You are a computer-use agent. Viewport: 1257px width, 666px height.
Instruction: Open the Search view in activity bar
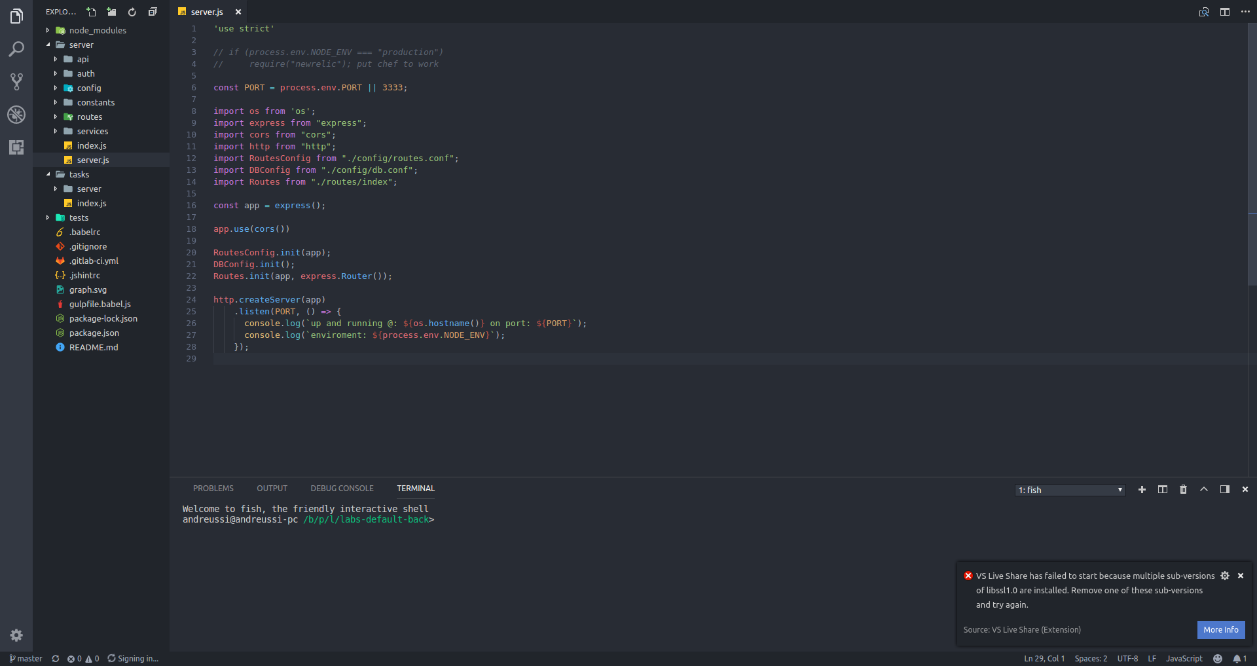(x=16, y=49)
